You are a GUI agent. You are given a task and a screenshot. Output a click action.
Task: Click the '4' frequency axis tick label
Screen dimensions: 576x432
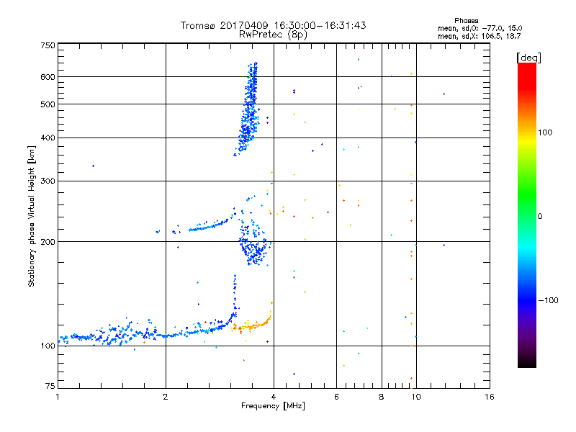pyautogui.click(x=274, y=397)
